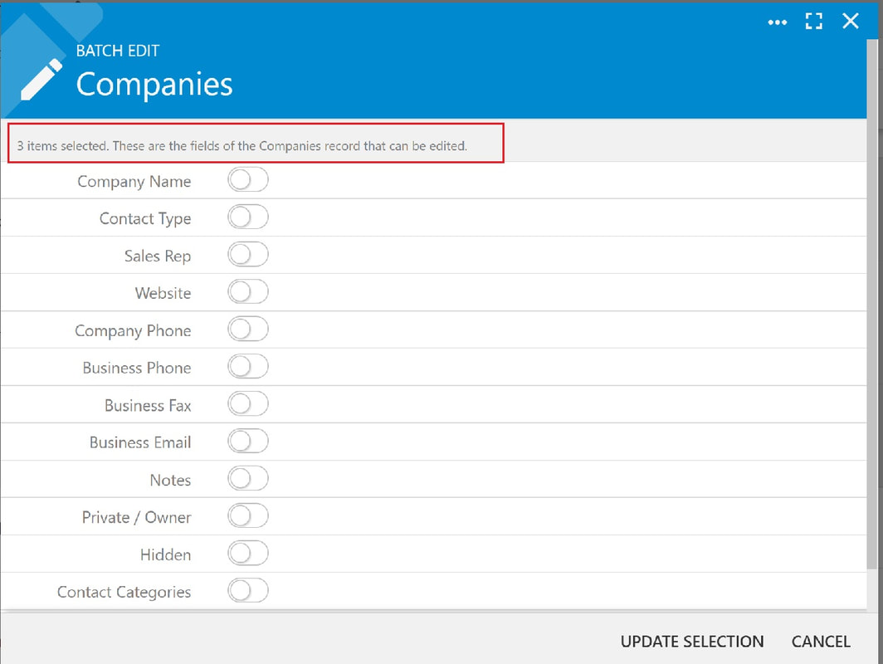The image size is (883, 664).
Task: Toggle the Notes field on
Action: [x=248, y=479]
